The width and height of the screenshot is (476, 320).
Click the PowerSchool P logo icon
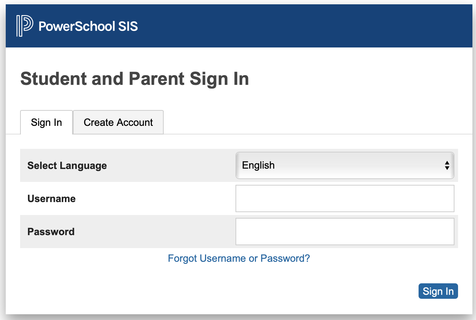(x=24, y=26)
